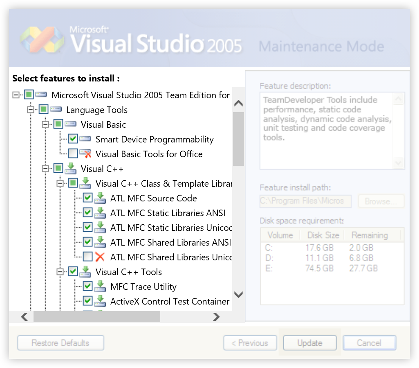Click the vertical scrollbar thumb of feature tree
This screenshot has width=419, height=368.
238,139
